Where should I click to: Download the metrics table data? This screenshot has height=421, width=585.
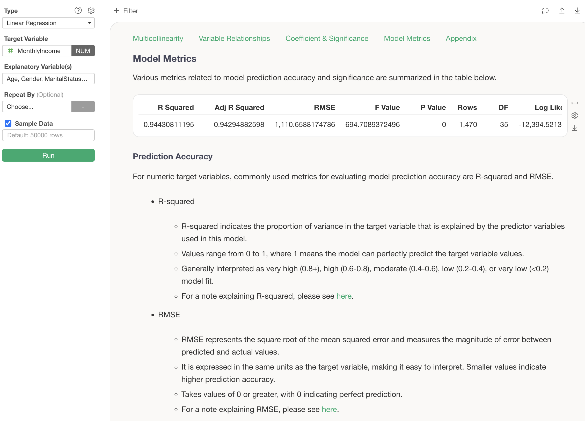(x=574, y=128)
